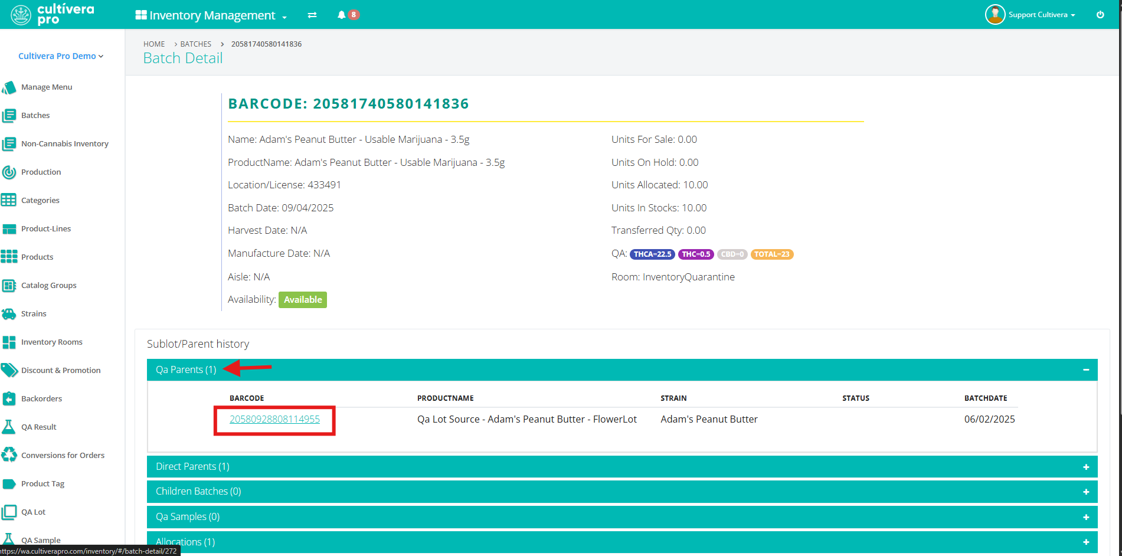Open notifications bell with 8 alerts
Image resolution: width=1122 pixels, height=556 pixels.
pyautogui.click(x=348, y=15)
